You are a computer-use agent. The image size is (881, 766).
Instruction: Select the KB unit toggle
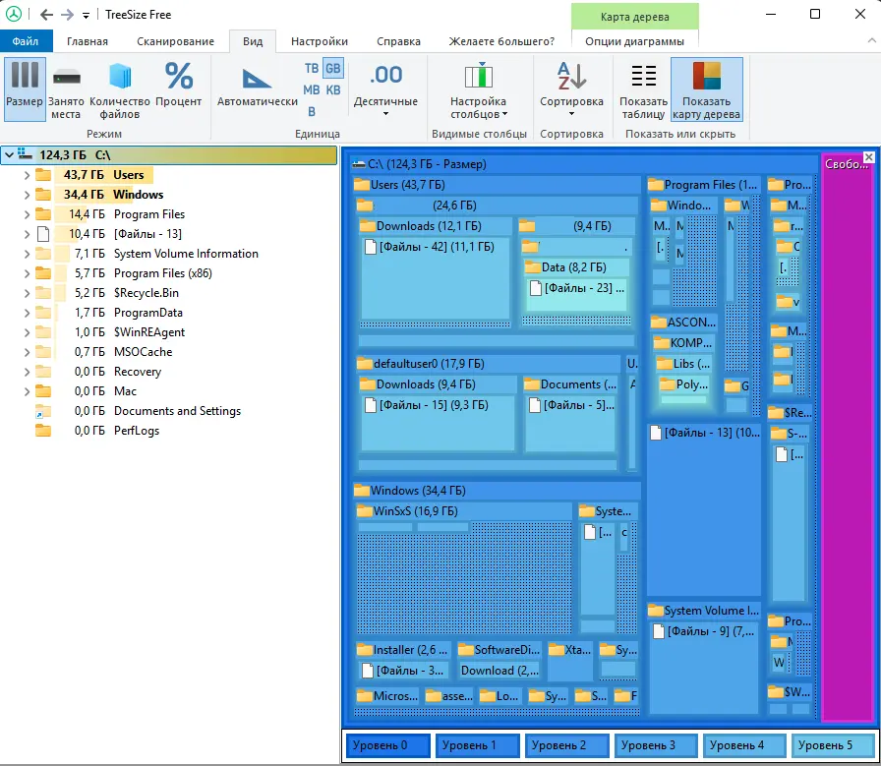click(333, 89)
